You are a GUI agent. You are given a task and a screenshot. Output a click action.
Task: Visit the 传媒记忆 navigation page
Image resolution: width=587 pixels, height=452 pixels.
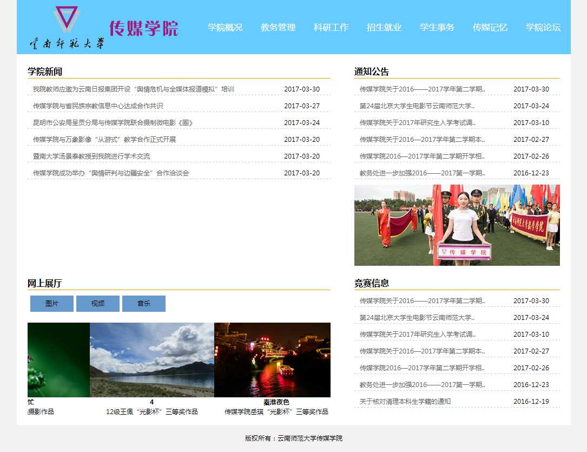(x=490, y=27)
